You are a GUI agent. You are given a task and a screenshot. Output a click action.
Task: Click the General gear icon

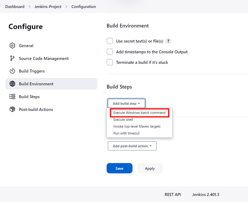point(12,46)
